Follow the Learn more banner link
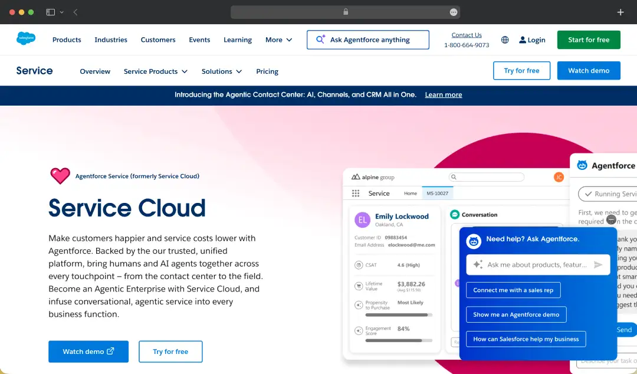 (x=443, y=94)
